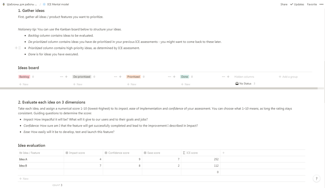The height and width of the screenshot is (188, 325).
Task: Click the block drag handle beside Prioritized bullet
Action: 20,48
